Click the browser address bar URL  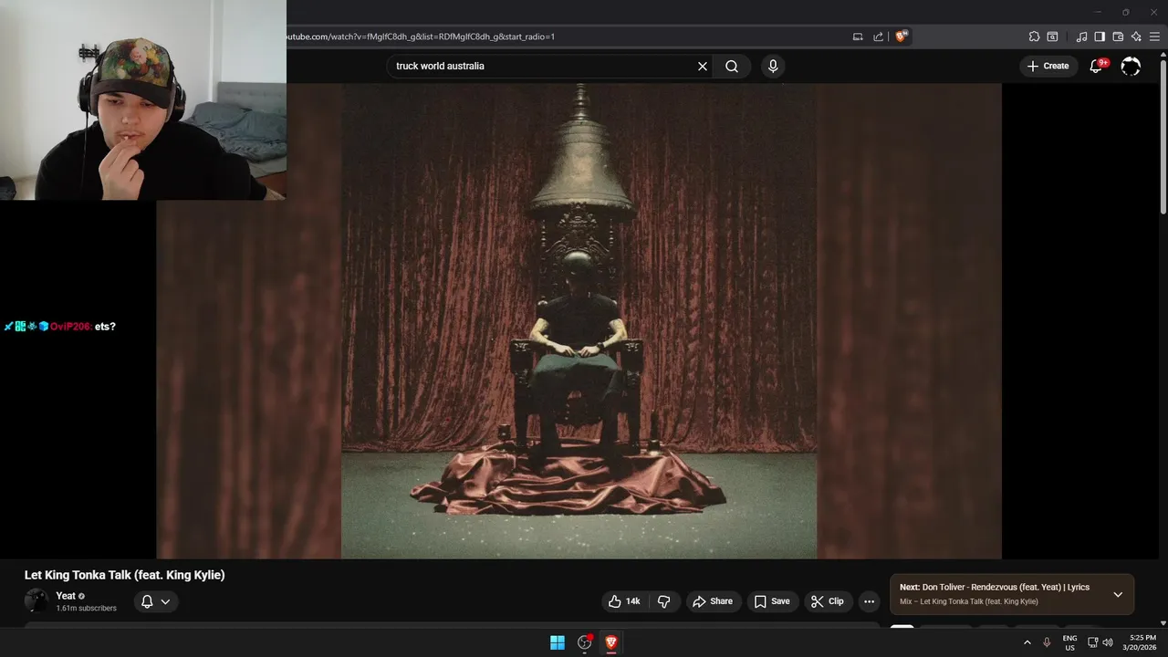click(421, 36)
